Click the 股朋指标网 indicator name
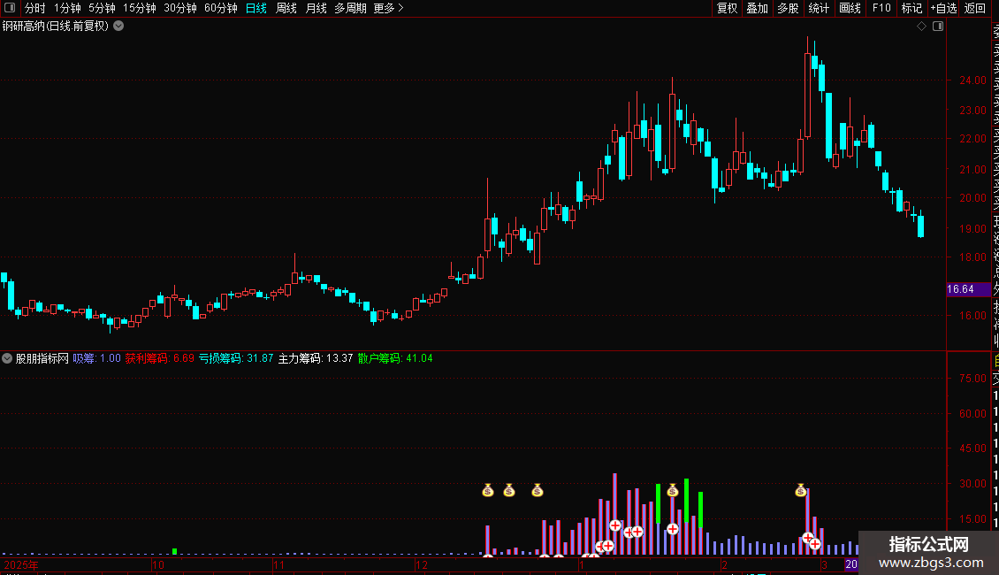Screen dimensions: 999x575 click(x=42, y=358)
